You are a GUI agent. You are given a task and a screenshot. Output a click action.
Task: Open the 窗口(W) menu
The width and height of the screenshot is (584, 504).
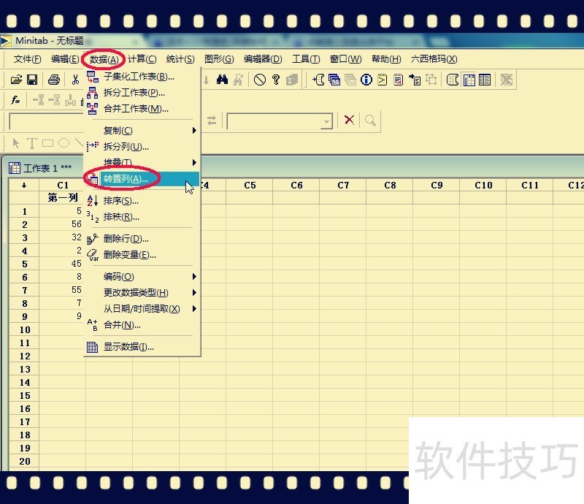click(x=345, y=59)
